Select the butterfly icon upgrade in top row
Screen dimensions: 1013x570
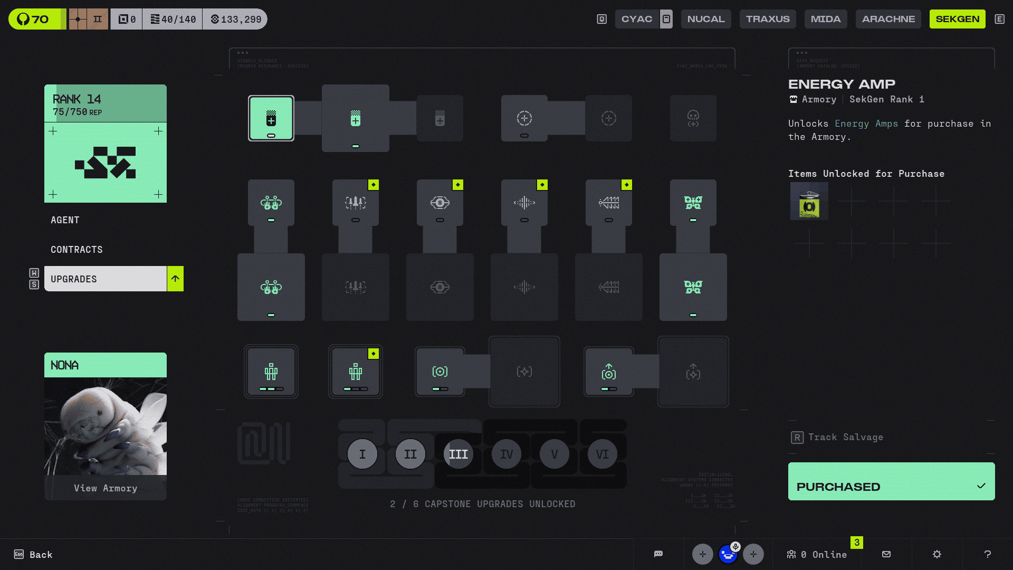click(x=693, y=203)
